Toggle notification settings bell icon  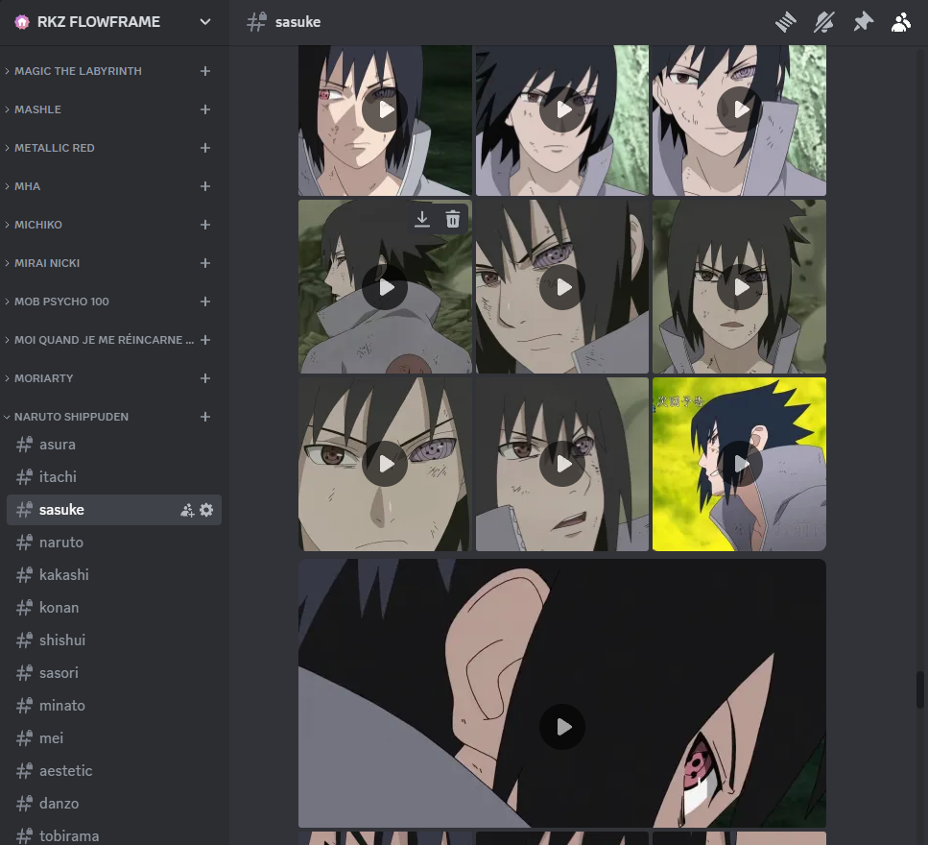point(823,22)
